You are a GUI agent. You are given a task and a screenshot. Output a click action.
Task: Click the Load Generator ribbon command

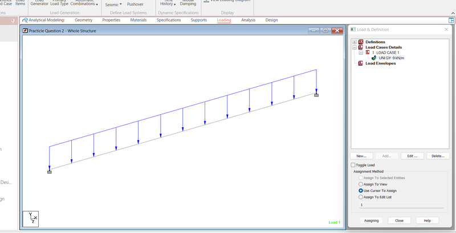39,3
